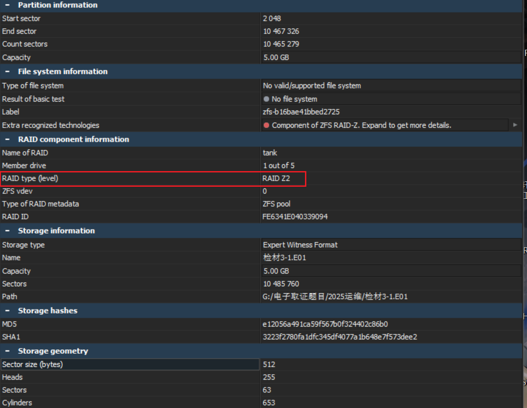This screenshot has width=527, height=408.
Task: Click the Name of RAID value tank
Action: pos(270,153)
